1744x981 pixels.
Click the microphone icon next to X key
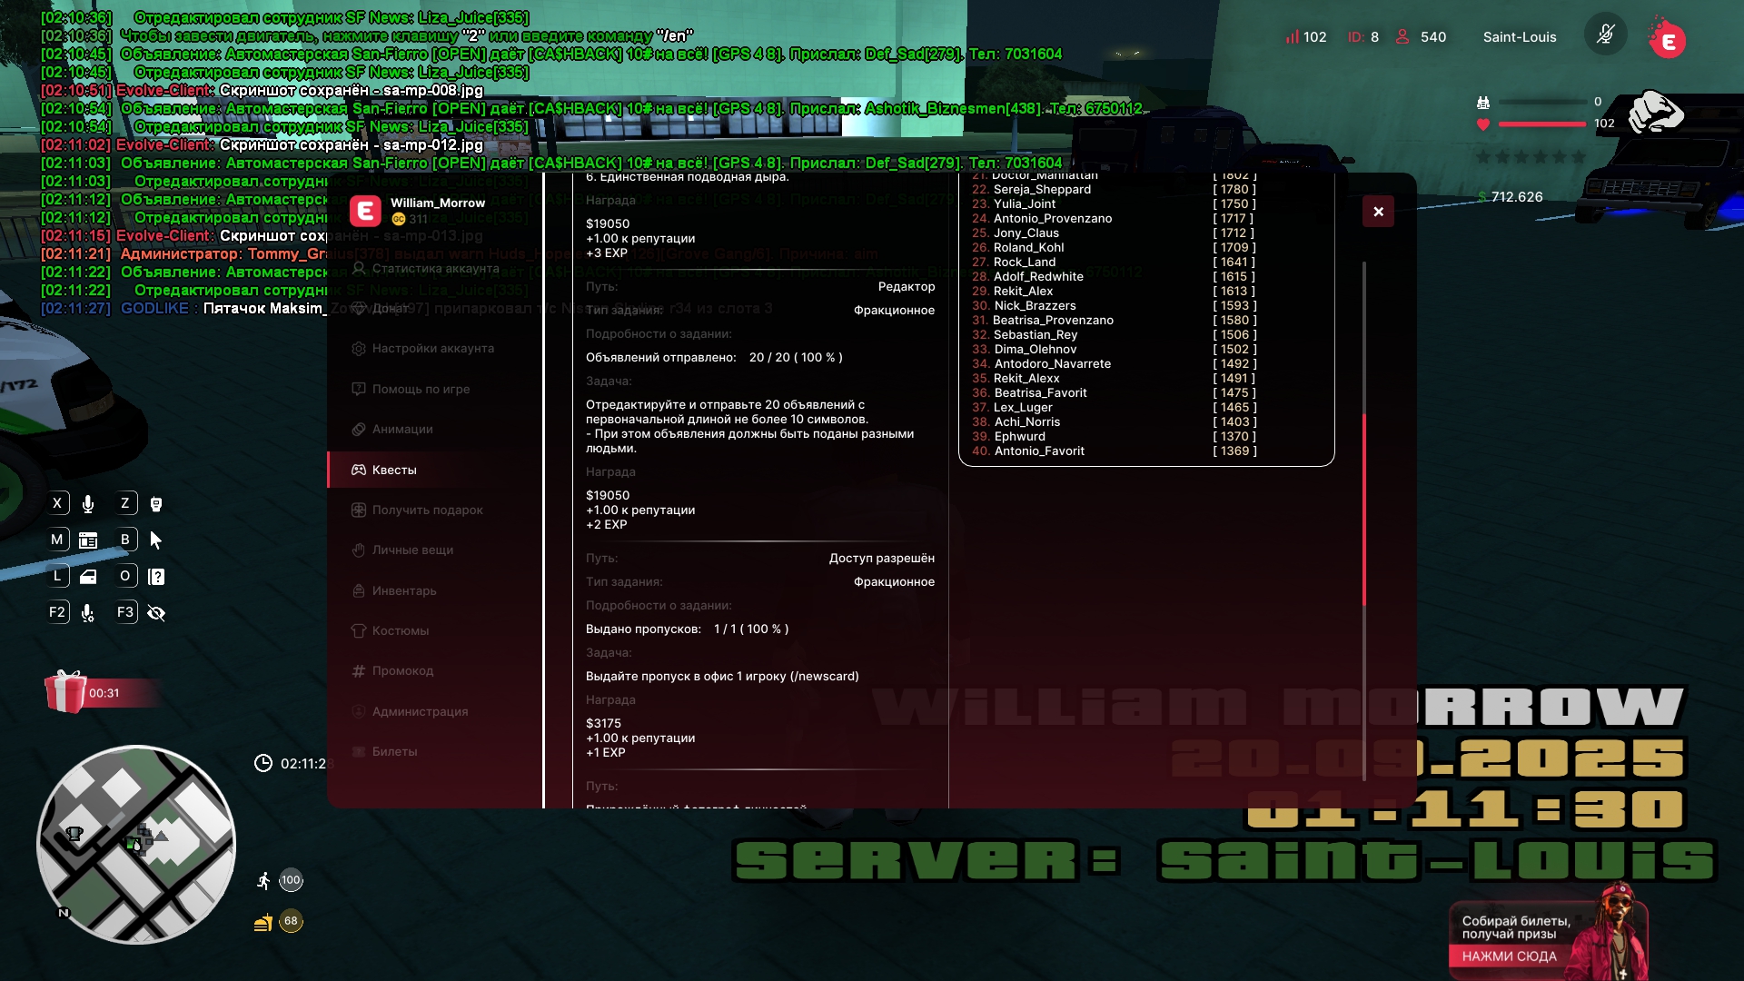pyautogui.click(x=88, y=504)
